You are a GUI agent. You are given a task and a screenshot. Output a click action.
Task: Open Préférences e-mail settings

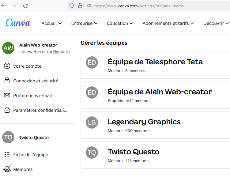tap(32, 96)
